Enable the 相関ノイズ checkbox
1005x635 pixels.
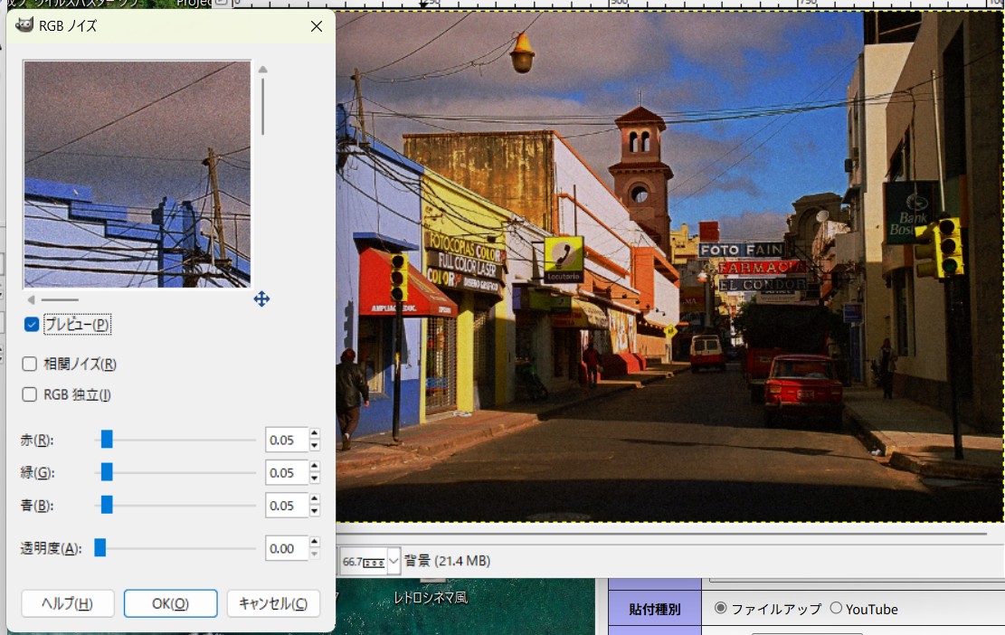30,365
